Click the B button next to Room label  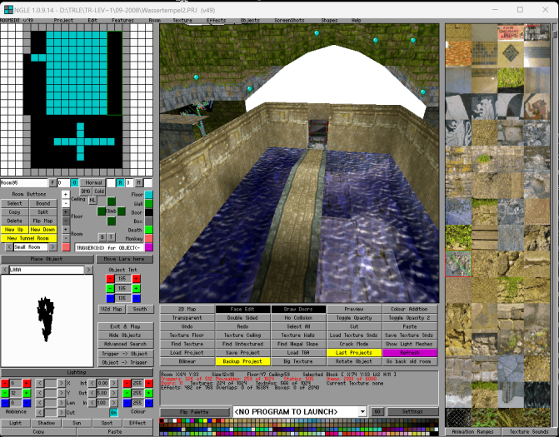(x=102, y=237)
